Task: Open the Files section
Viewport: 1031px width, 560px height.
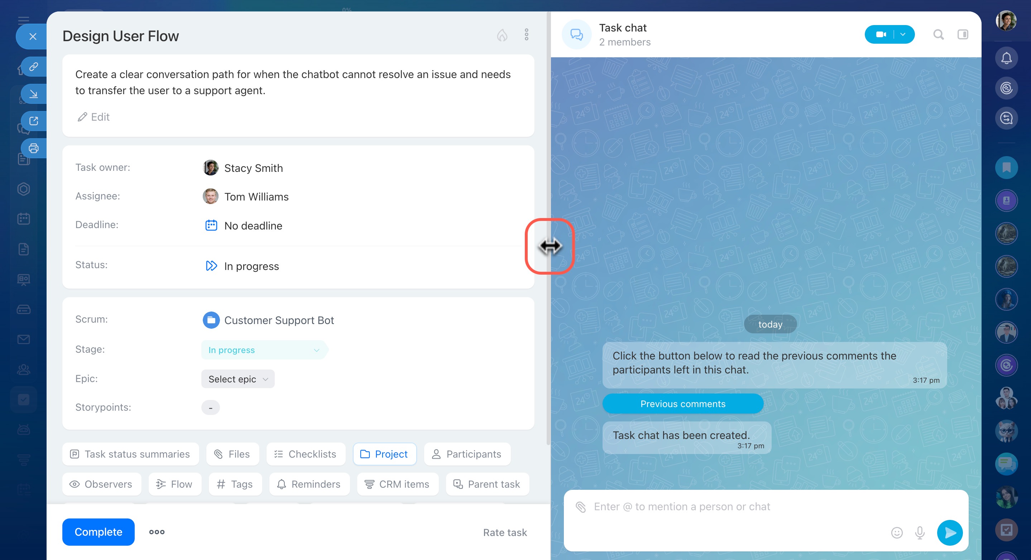Action: click(x=232, y=454)
